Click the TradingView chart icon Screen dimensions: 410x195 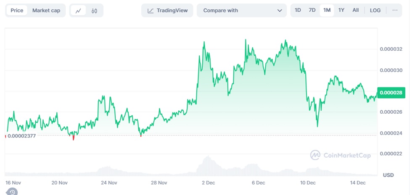tap(151, 10)
